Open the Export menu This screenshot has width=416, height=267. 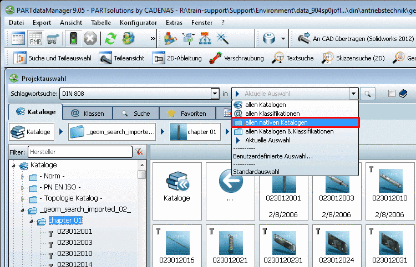point(42,23)
